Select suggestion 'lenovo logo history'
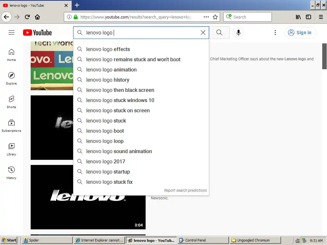This screenshot has width=327, height=245. (141, 80)
